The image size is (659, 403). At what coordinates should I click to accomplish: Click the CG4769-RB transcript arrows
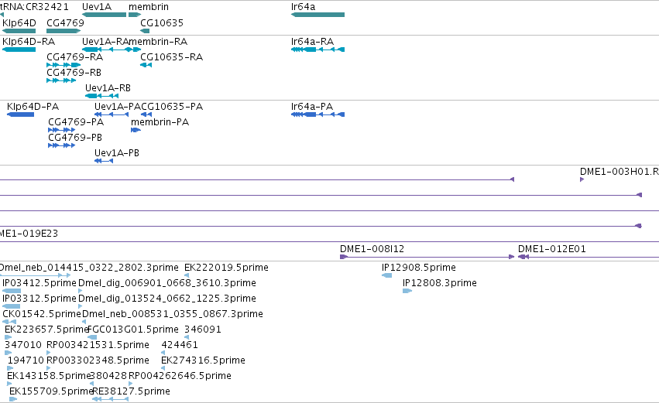[61, 80]
